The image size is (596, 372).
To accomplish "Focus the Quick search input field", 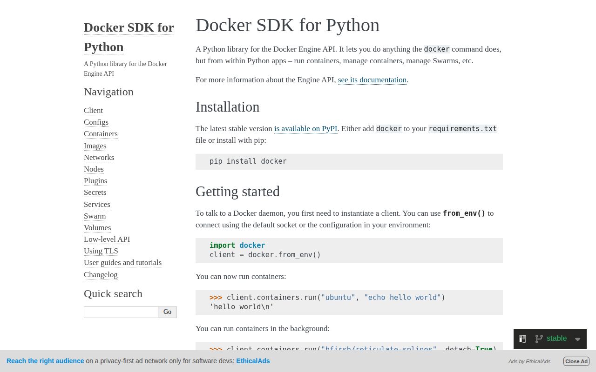I will (x=121, y=312).
